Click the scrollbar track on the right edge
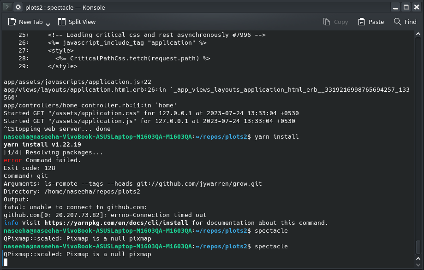The width and height of the screenshot is (424, 270). coord(418,138)
